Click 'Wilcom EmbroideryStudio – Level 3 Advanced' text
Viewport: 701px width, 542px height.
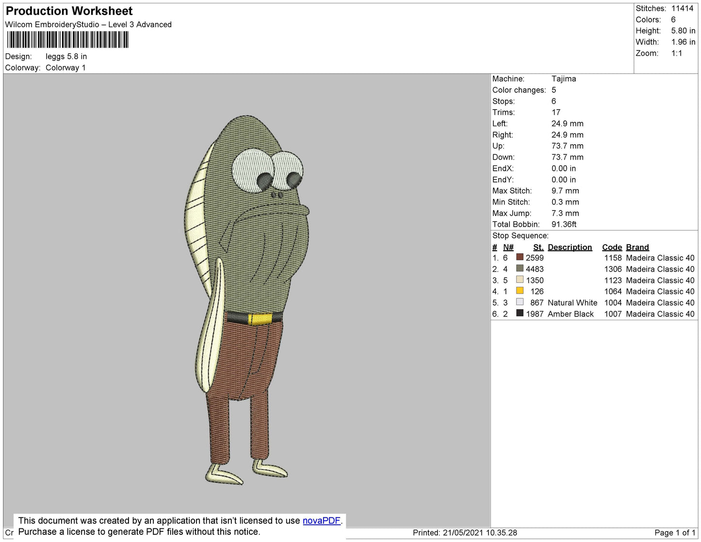coord(88,24)
